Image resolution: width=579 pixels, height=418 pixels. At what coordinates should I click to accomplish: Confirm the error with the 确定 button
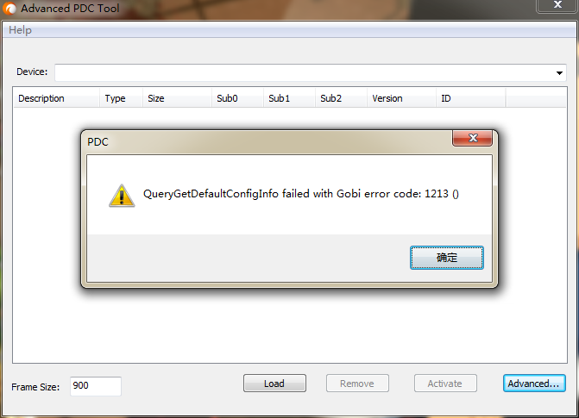pyautogui.click(x=447, y=258)
